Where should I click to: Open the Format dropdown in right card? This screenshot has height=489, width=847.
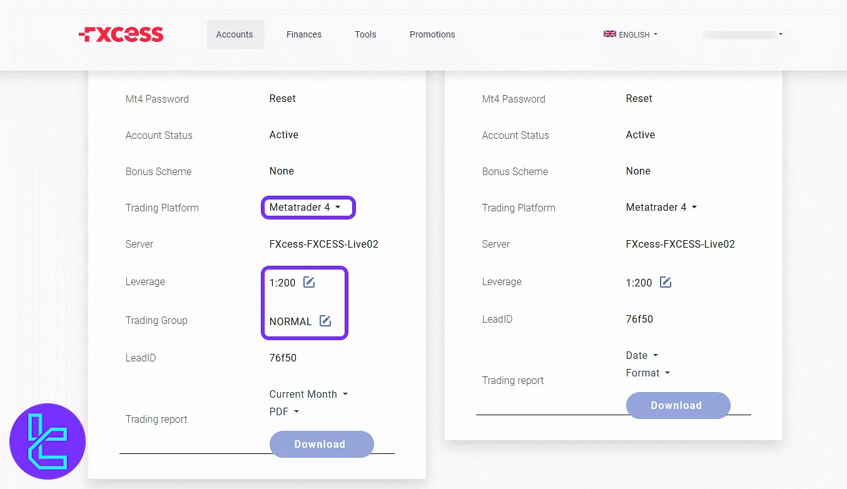pyautogui.click(x=648, y=373)
